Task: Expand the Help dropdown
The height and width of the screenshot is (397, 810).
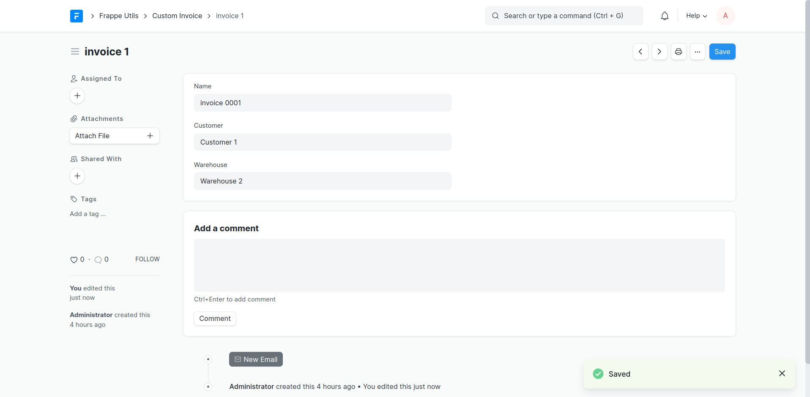Action: click(696, 16)
